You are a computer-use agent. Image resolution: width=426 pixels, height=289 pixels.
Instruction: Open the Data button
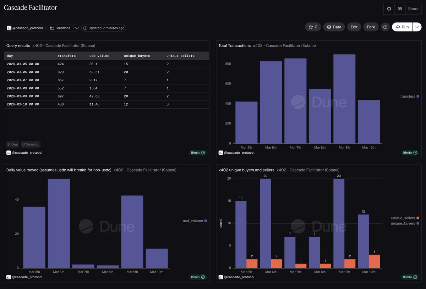[334, 27]
